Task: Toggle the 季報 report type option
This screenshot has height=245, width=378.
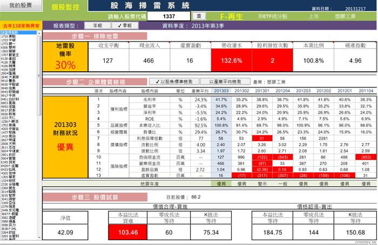Action: (125, 25)
